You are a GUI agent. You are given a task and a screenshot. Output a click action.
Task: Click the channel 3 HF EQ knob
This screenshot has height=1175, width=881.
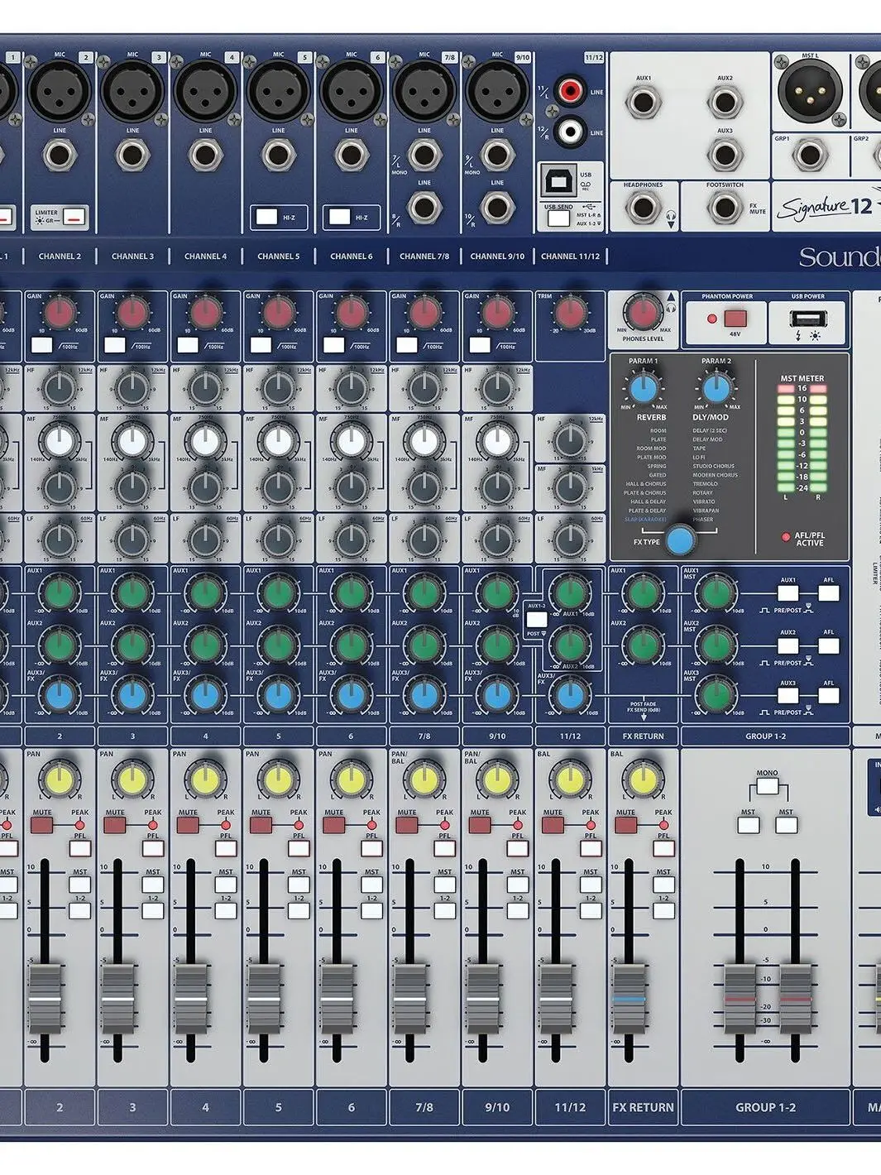[x=132, y=387]
